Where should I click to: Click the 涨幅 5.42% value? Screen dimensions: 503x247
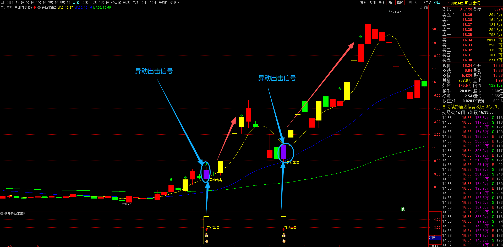467,75
